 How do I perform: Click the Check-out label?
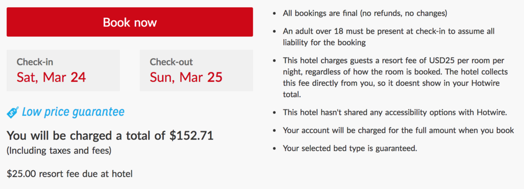(171, 62)
